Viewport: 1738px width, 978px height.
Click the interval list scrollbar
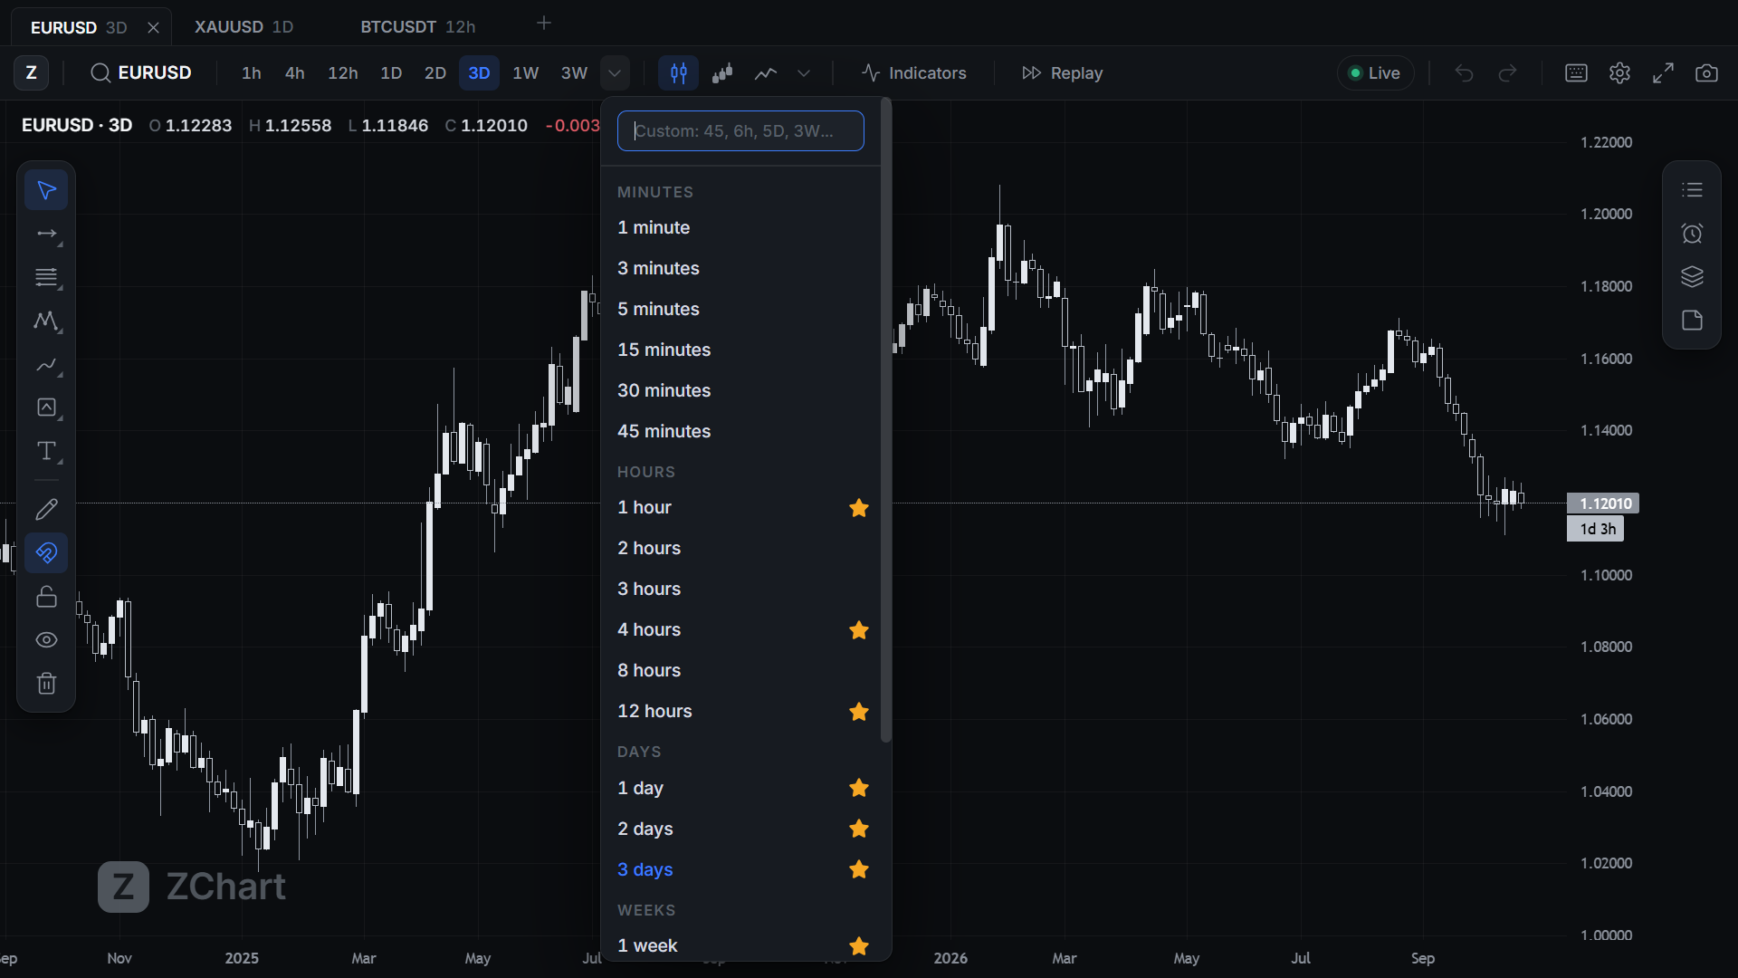(x=886, y=420)
